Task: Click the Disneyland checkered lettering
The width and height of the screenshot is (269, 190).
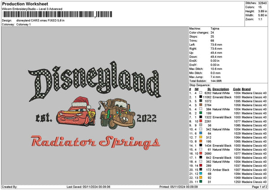Action: click(x=95, y=81)
